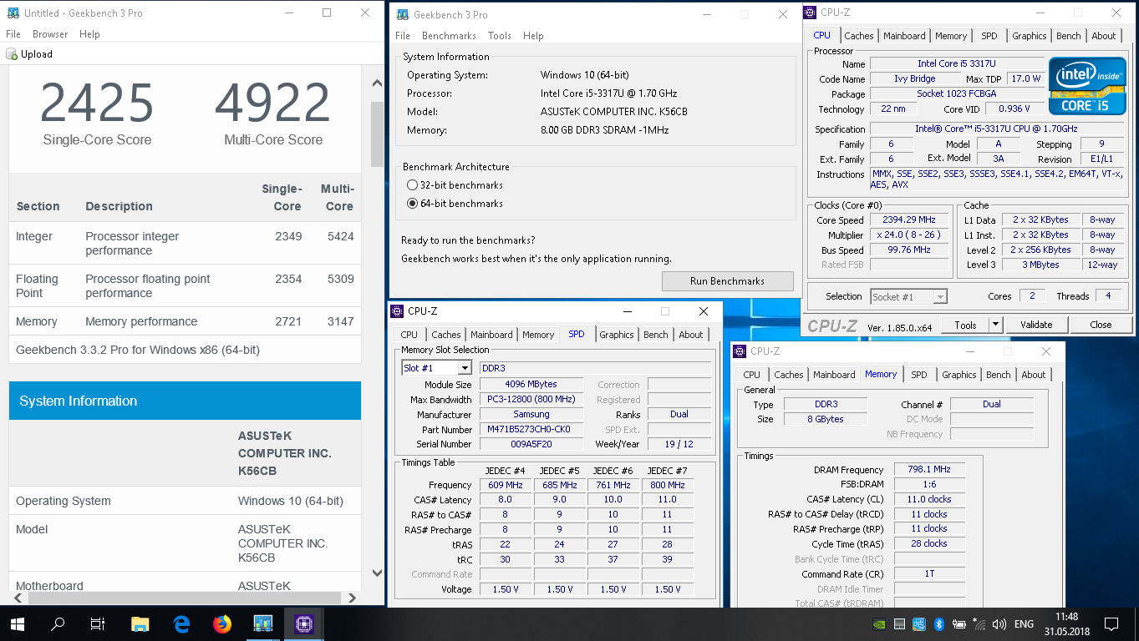This screenshot has height=641, width=1139.
Task: Click DRAM Frequency value 798.1 MHz
Action: pyautogui.click(x=928, y=470)
